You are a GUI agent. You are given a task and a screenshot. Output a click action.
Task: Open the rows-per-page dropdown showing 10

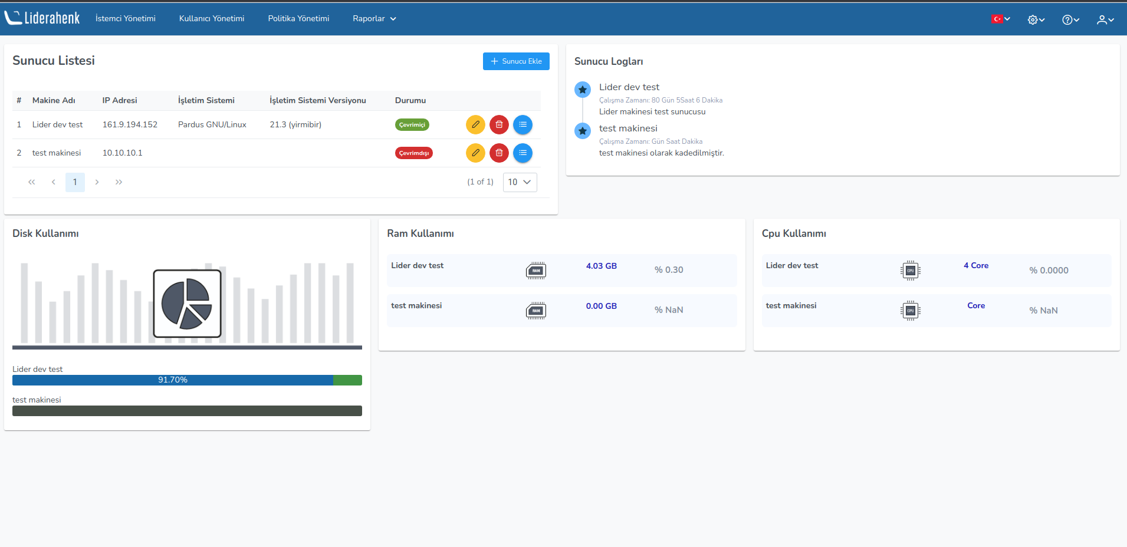click(x=520, y=182)
